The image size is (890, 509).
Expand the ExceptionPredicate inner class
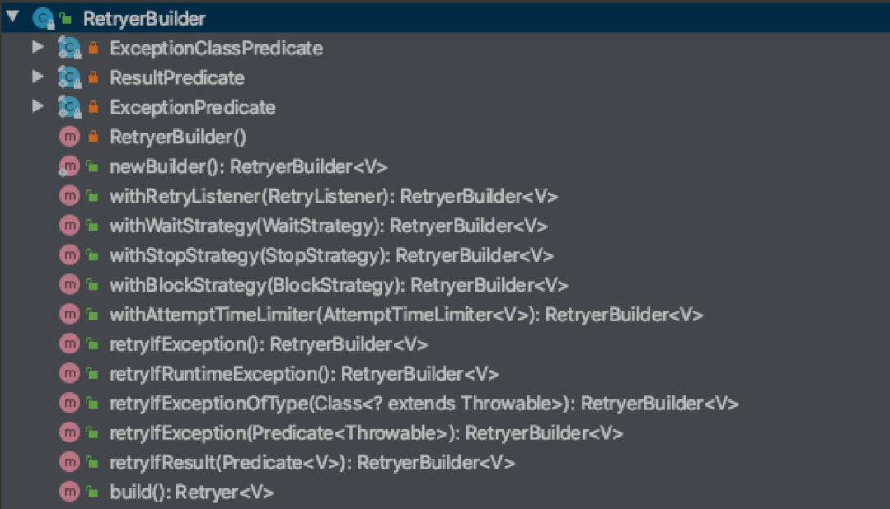37,107
